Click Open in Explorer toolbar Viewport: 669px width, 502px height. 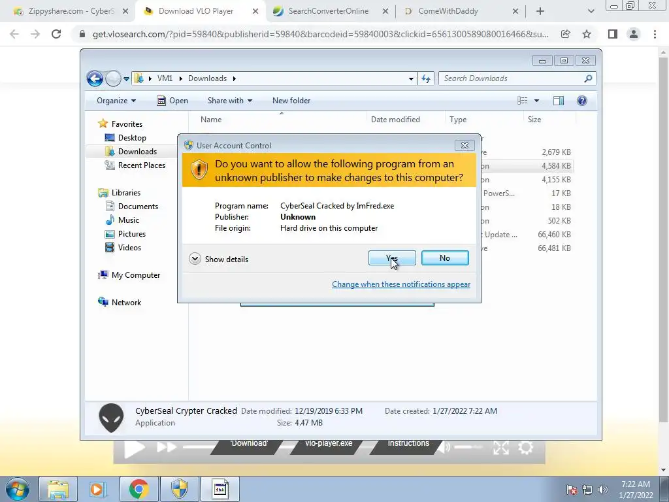point(172,101)
